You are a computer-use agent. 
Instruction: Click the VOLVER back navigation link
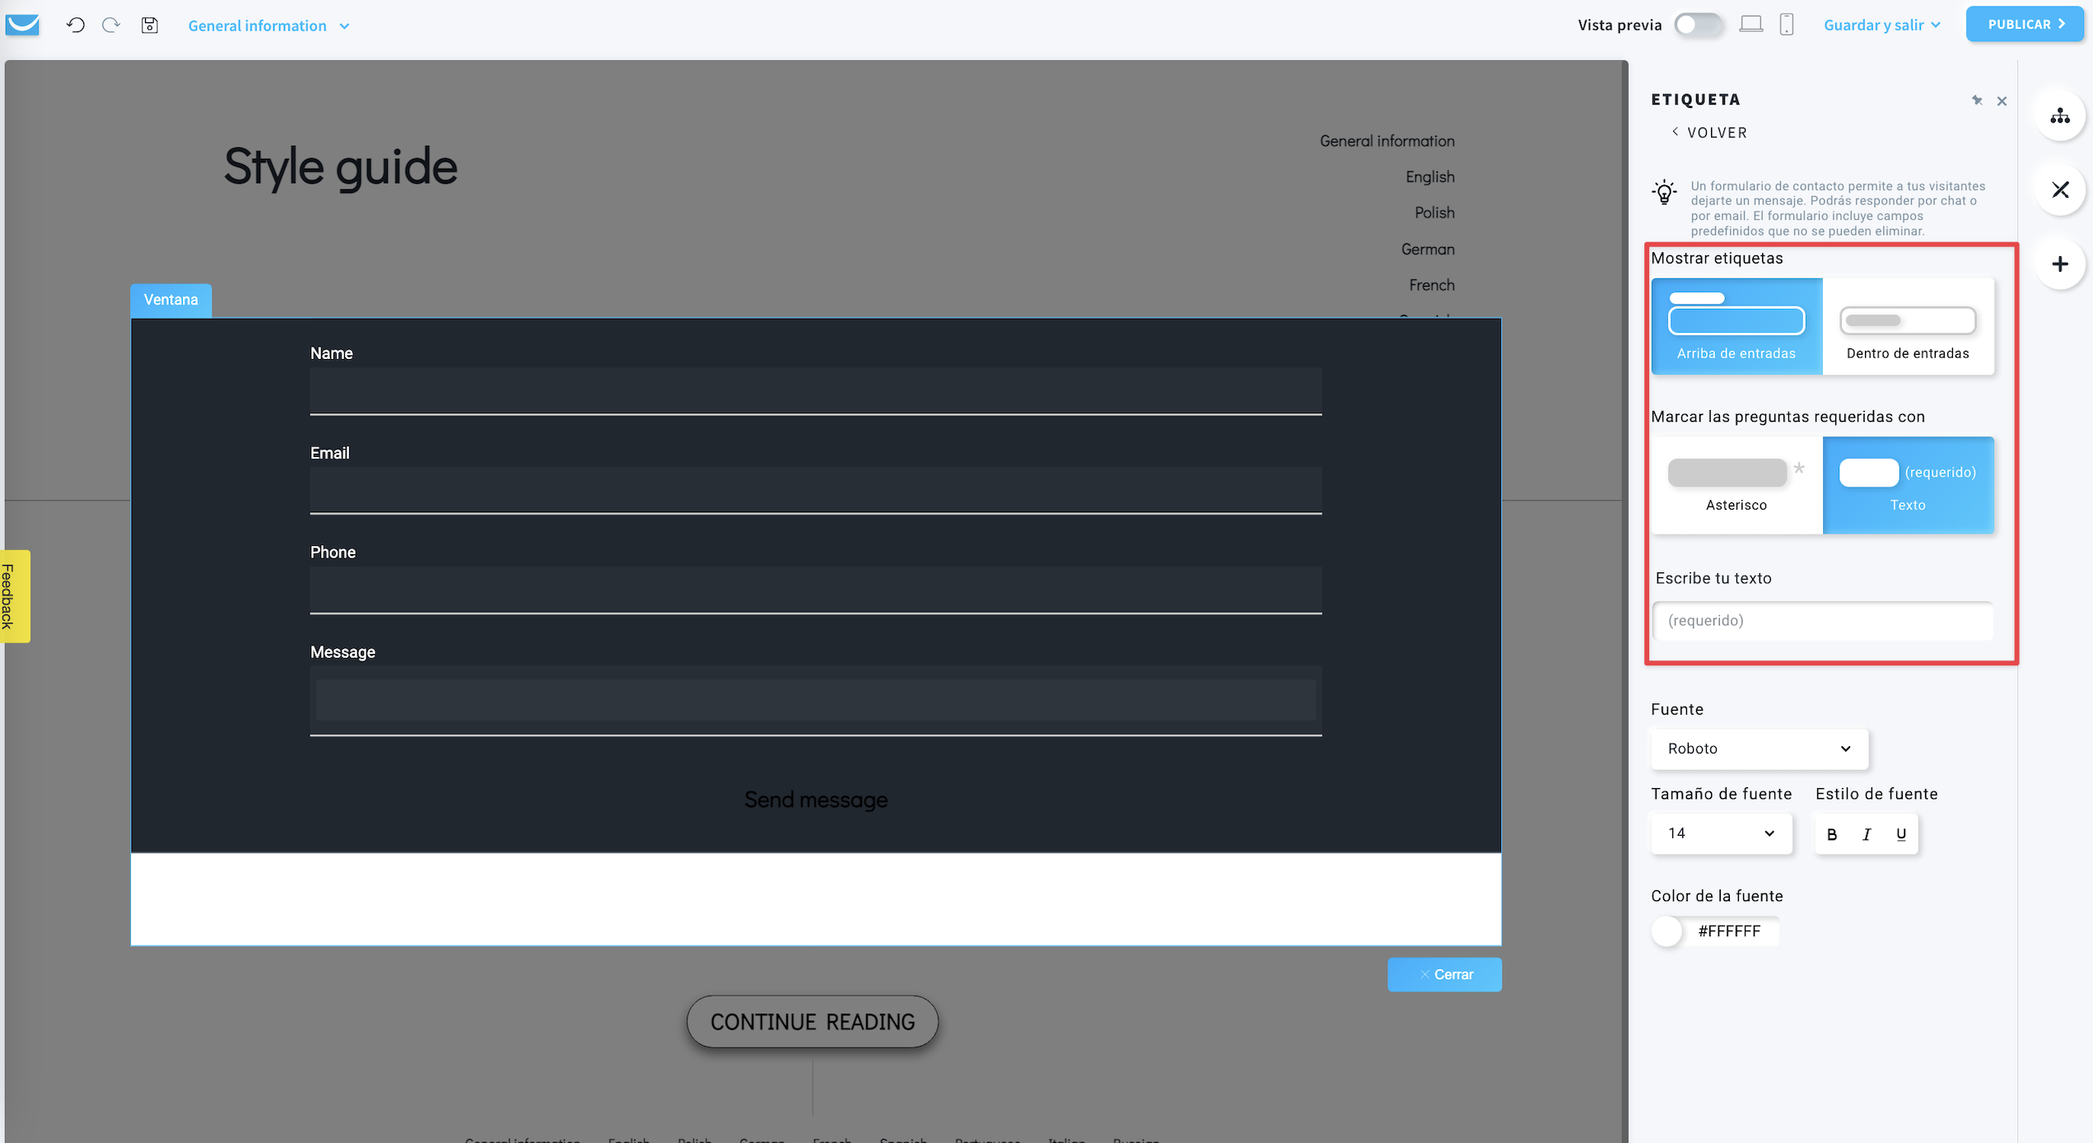(1709, 133)
